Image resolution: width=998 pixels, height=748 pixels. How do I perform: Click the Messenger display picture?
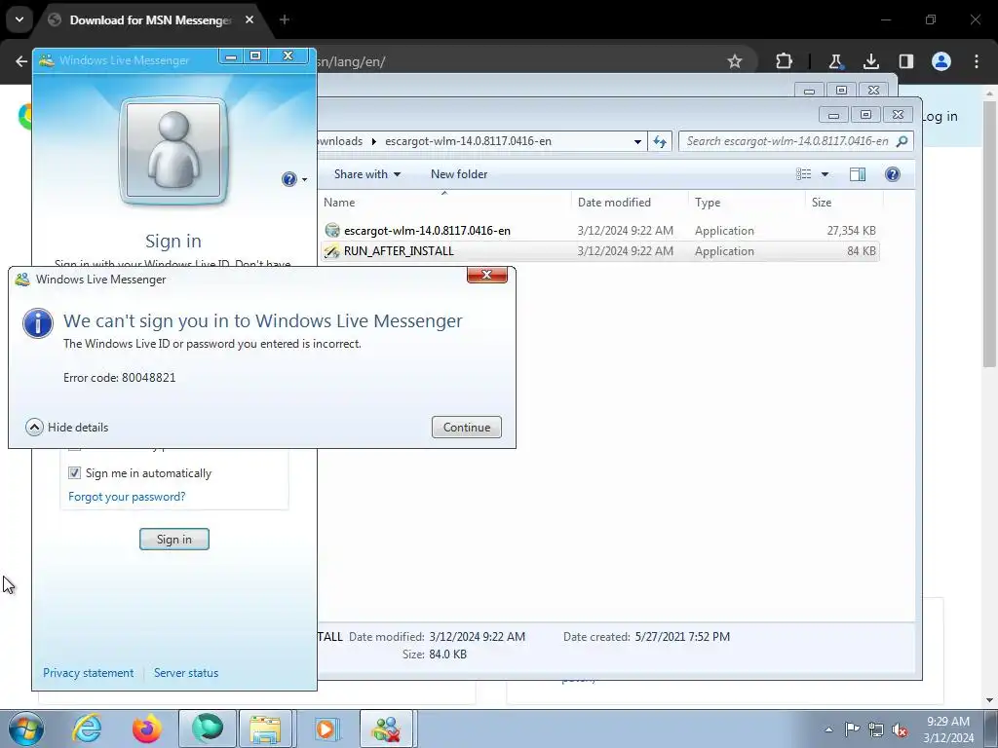[x=173, y=151]
